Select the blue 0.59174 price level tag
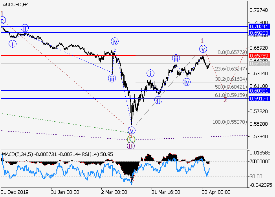 [258, 98]
